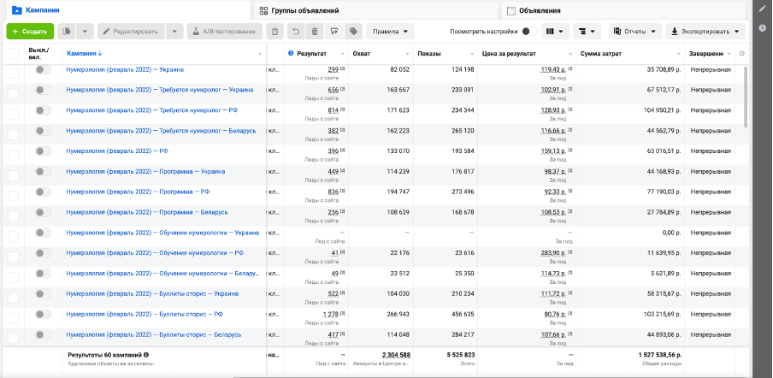Click the clipboard icon next to A/B-тестирование

(274, 32)
